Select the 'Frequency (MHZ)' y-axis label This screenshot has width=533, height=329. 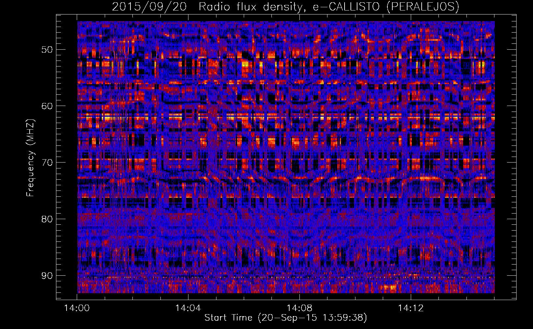30,158
